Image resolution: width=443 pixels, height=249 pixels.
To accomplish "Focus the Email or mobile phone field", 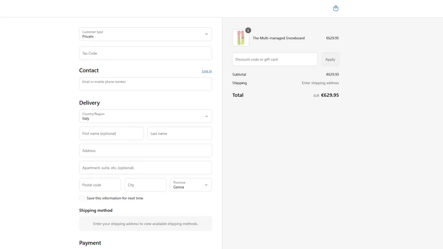I will click(146, 84).
